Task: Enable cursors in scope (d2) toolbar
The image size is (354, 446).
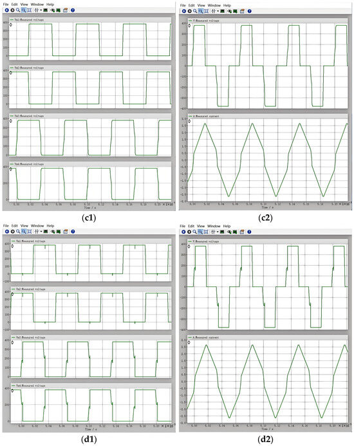Action: click(x=213, y=232)
